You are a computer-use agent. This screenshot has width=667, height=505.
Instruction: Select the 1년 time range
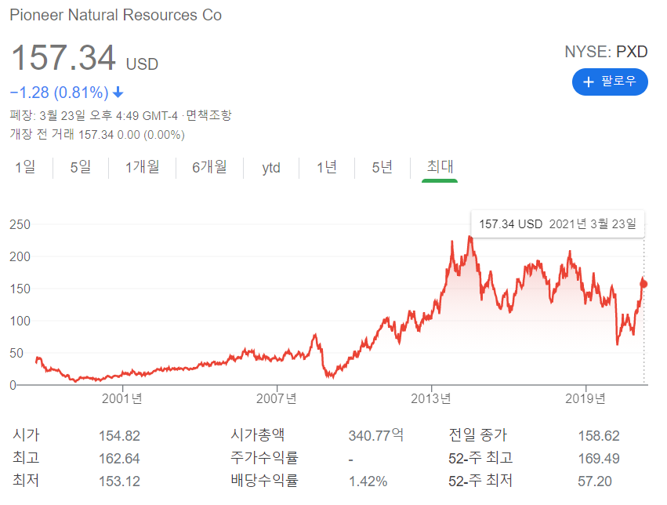point(326,167)
